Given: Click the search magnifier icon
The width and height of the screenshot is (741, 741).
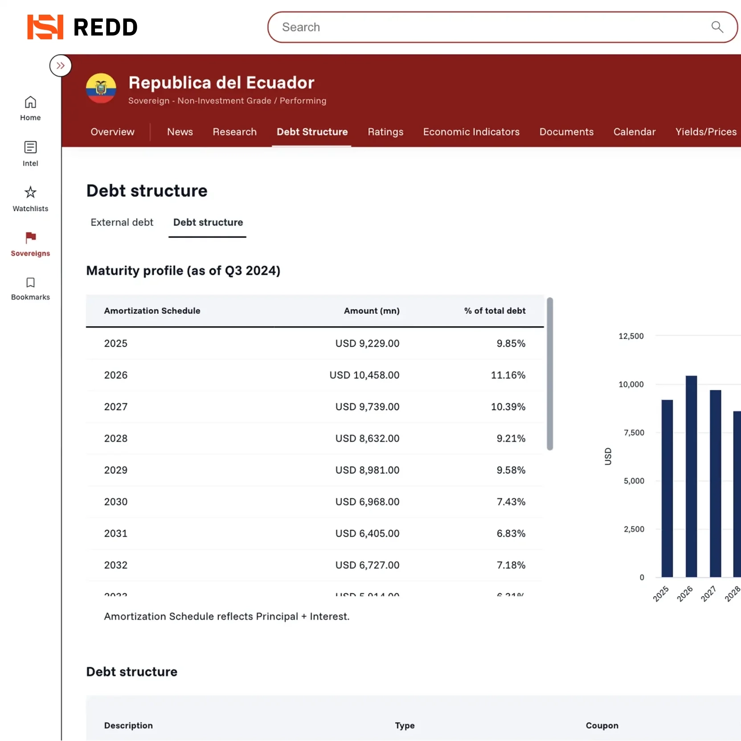Looking at the screenshot, I should click(x=716, y=27).
